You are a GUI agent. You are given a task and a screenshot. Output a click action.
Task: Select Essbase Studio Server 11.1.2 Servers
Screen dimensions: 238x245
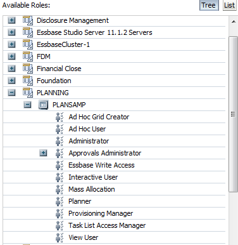94,32
